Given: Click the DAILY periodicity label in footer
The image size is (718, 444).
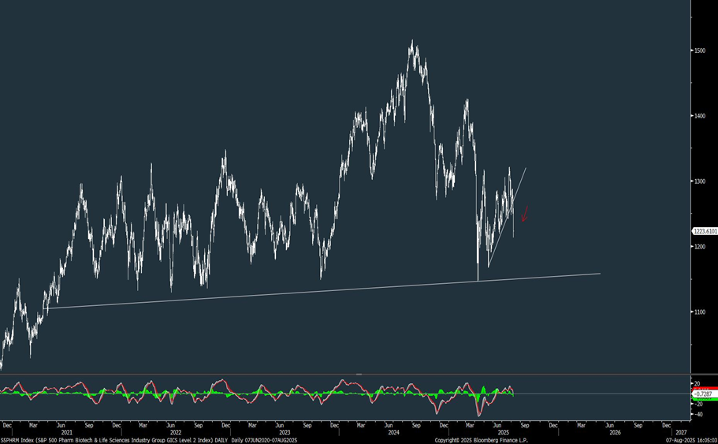Looking at the screenshot, I should coord(236,440).
